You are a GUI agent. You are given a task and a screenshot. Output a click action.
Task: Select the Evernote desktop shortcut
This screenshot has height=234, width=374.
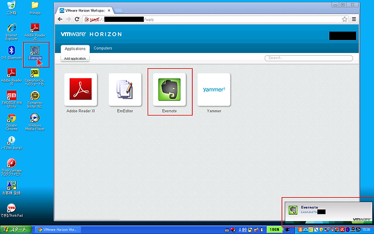pyautogui.click(x=35, y=53)
